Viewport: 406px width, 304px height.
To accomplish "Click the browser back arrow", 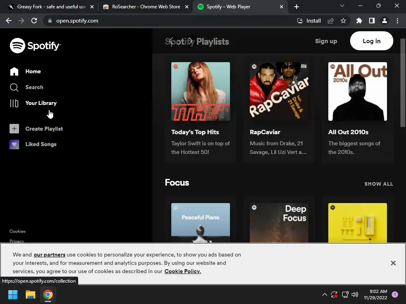I will [x=9, y=21].
